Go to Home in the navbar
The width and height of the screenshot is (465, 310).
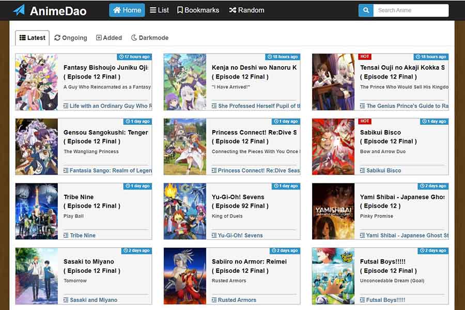(x=127, y=10)
